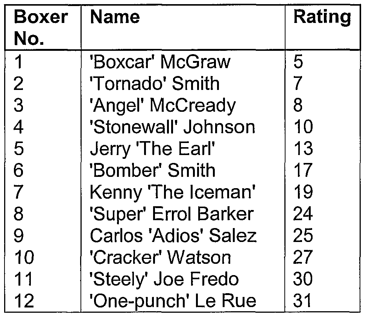This screenshot has width=366, height=318.
Task: Click the 'Cracker' Watson name
Action: pyautogui.click(x=160, y=258)
